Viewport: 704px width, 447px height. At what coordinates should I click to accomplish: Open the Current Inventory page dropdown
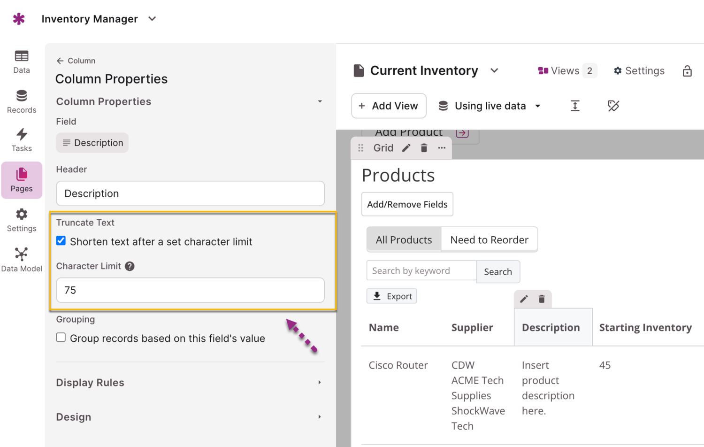[494, 71]
